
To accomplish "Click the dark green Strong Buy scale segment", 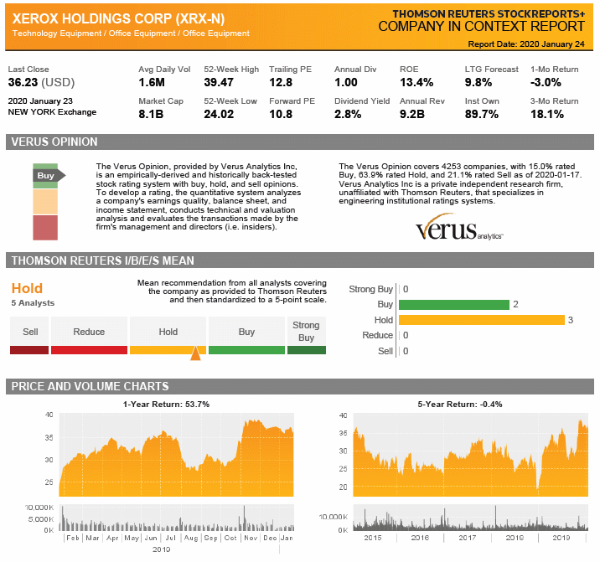I will coord(307,350).
